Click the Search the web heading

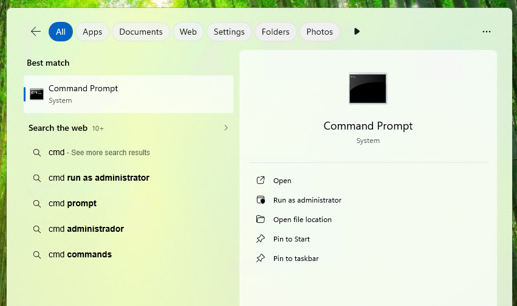58,128
